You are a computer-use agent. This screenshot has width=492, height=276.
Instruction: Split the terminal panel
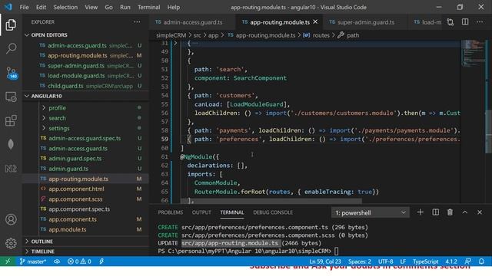click(x=436, y=212)
